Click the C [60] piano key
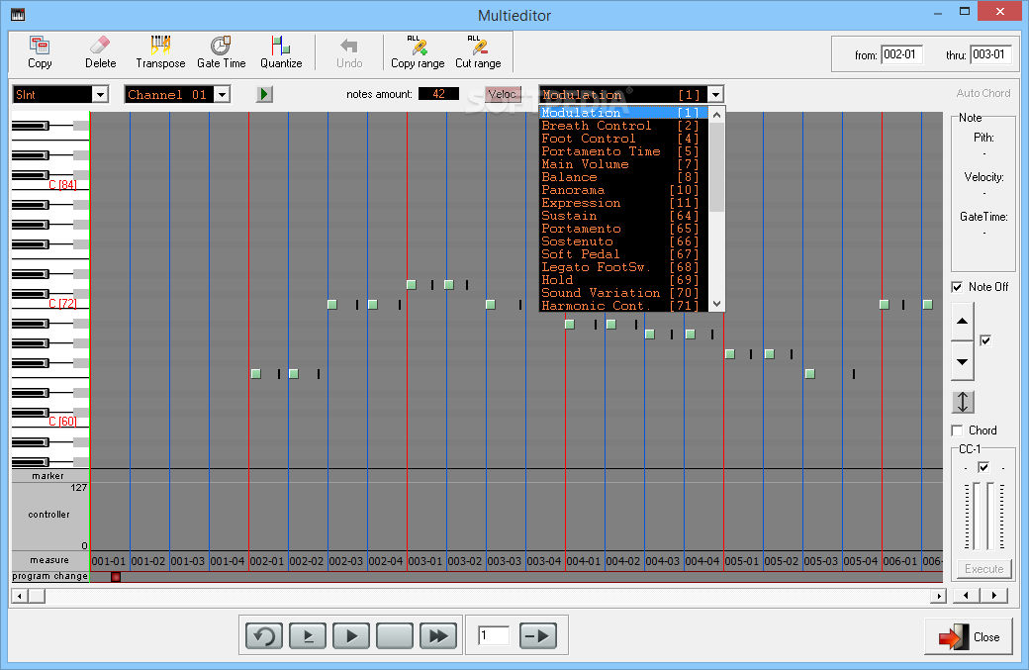This screenshot has height=670, width=1029. point(62,422)
